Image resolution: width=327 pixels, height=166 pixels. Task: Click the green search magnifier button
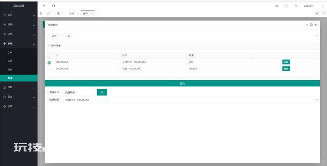pos(102,92)
